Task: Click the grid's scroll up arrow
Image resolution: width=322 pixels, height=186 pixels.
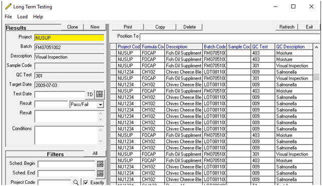Action: point(316,47)
